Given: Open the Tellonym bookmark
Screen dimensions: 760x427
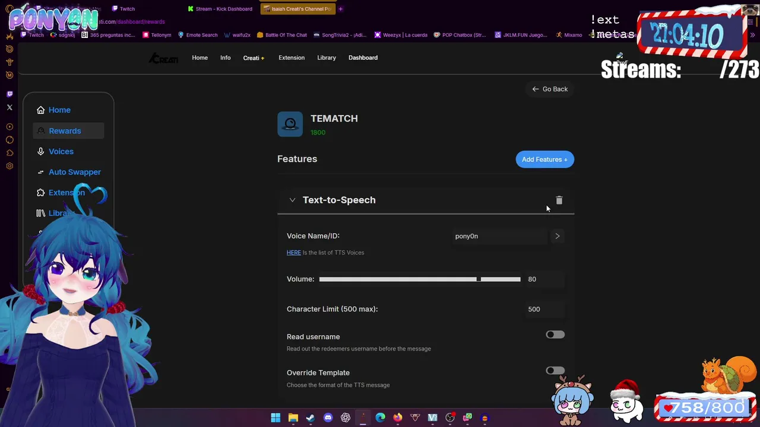Looking at the screenshot, I should (x=157, y=35).
